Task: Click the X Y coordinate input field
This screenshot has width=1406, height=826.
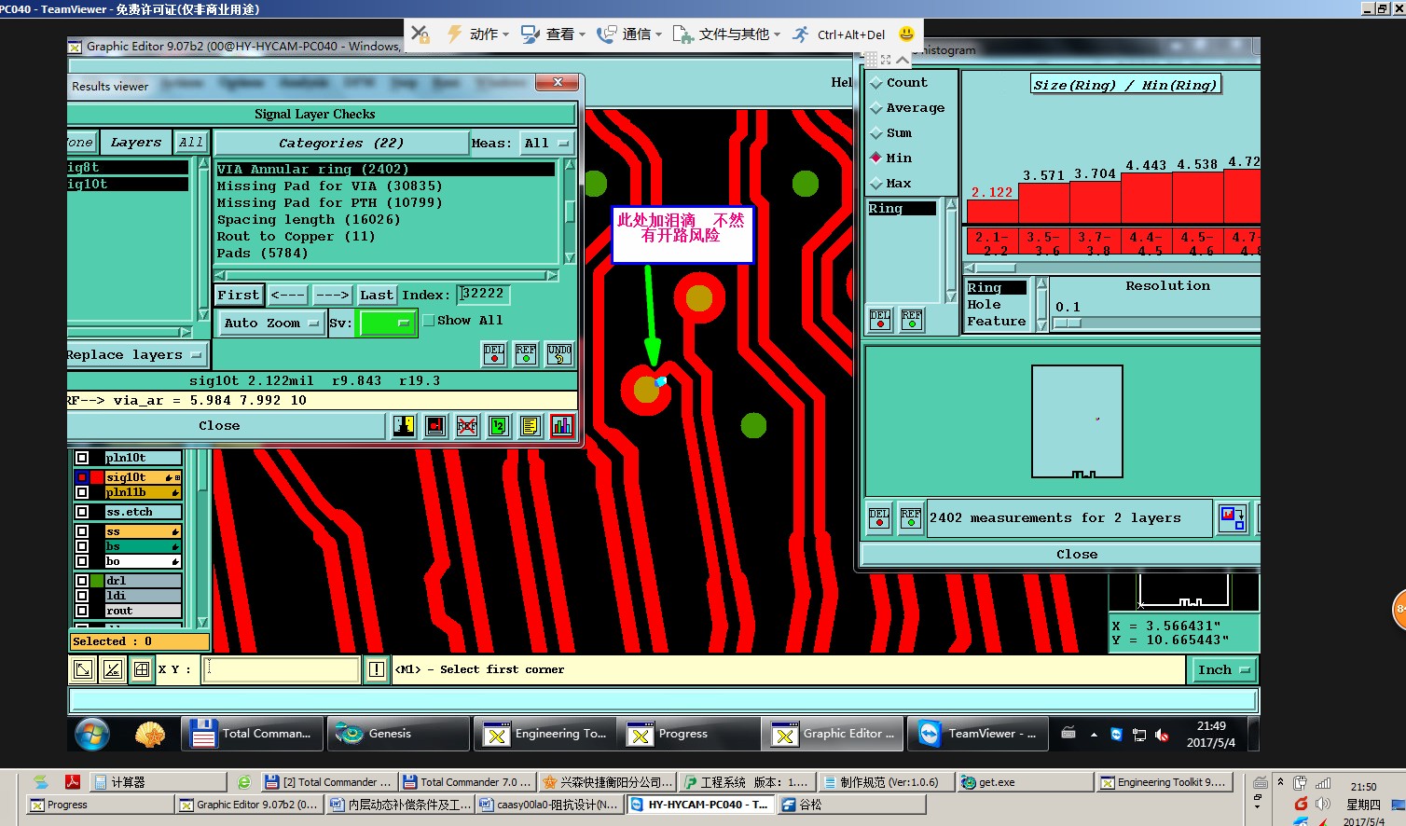Action: pyautogui.click(x=282, y=669)
